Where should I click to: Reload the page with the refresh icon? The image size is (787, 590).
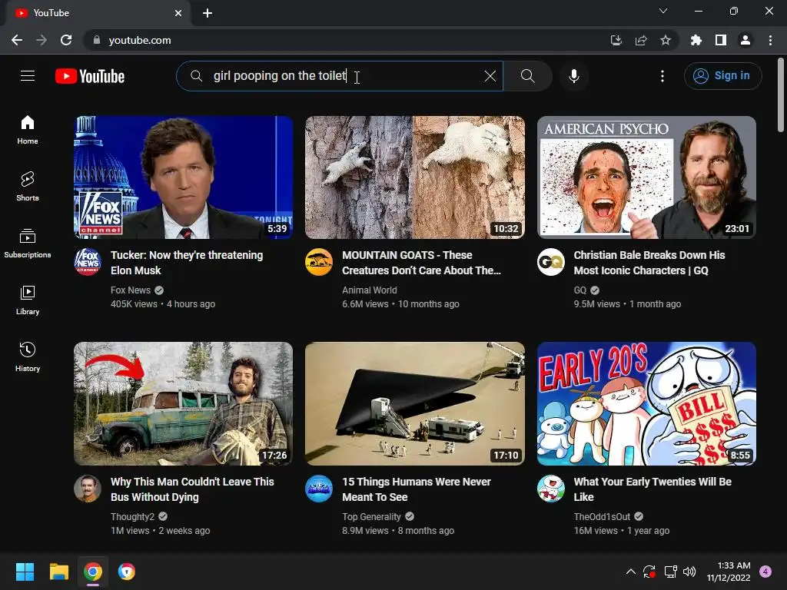pos(66,40)
